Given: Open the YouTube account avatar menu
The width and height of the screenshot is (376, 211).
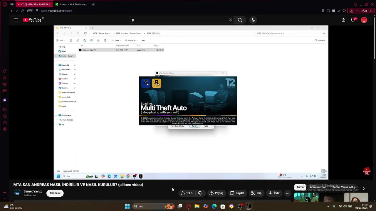Looking at the screenshot, I should (364, 20).
